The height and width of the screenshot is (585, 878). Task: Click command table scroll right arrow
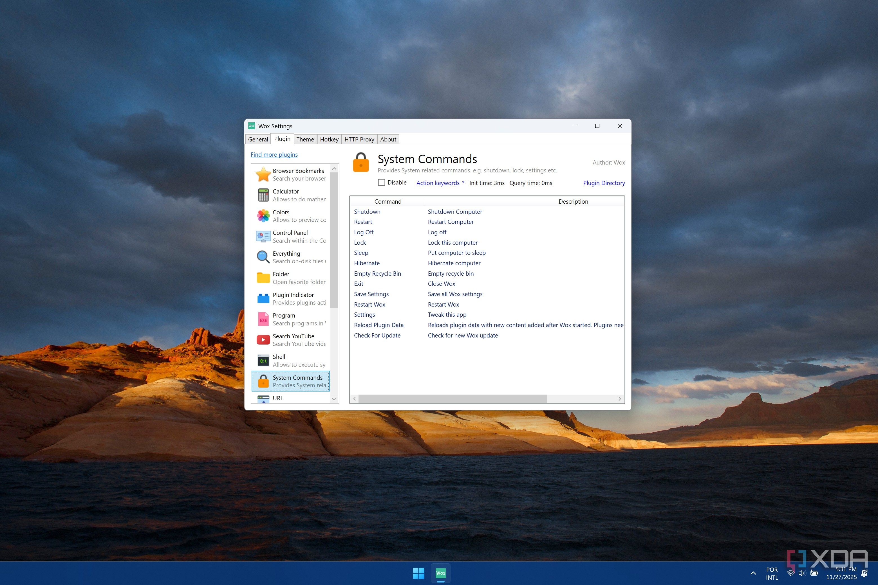coord(620,399)
